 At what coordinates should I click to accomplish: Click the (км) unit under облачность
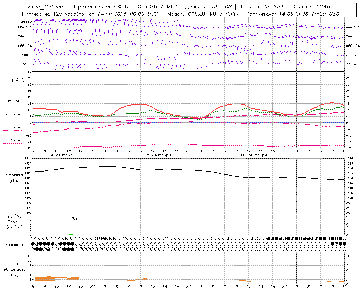point(14,275)
